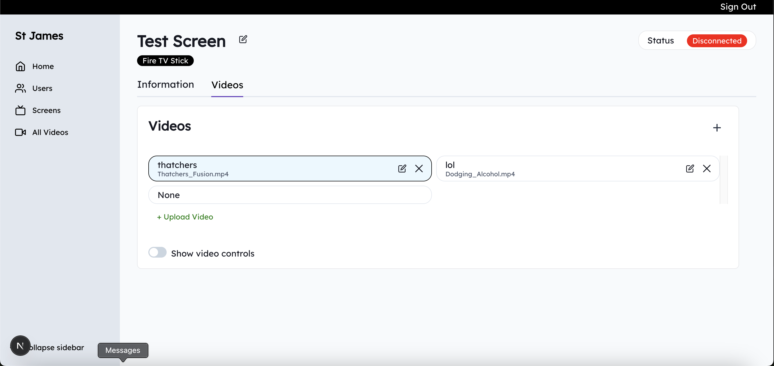Image resolution: width=774 pixels, height=366 pixels.
Task: Click the TV icon for Screens
Action: pyautogui.click(x=20, y=110)
